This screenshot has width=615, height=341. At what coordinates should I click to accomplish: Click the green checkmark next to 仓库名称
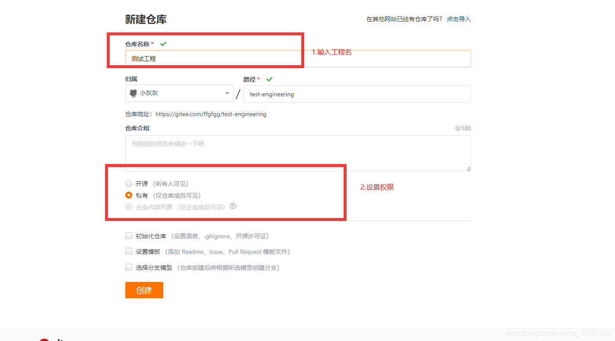tap(163, 44)
